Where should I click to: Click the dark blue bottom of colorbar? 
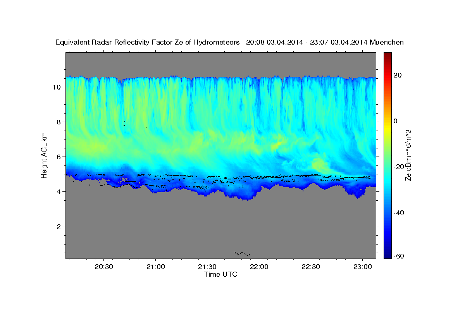(387, 254)
